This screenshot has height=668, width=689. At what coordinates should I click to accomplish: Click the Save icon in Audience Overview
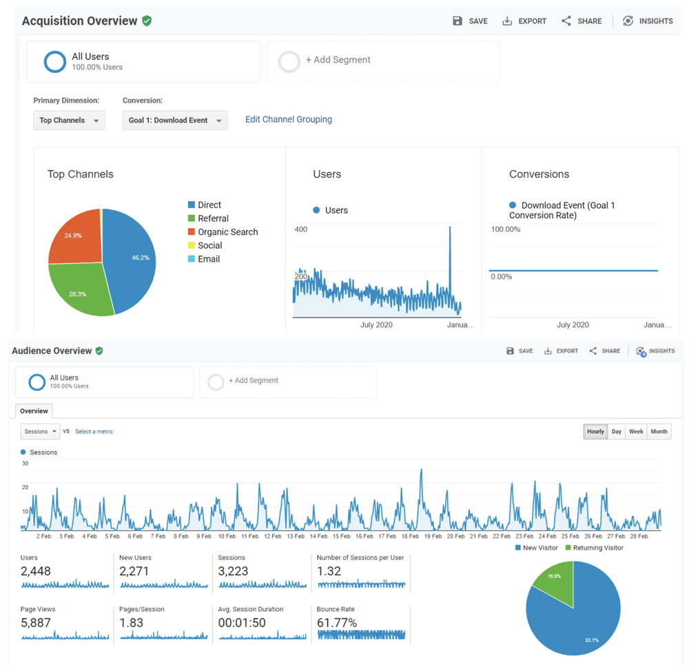pyautogui.click(x=510, y=351)
